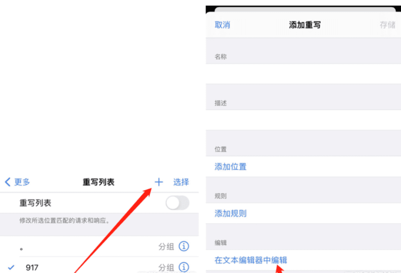This screenshot has width=401, height=273.
Task: Tap the 更多 back label
Action: (22, 182)
